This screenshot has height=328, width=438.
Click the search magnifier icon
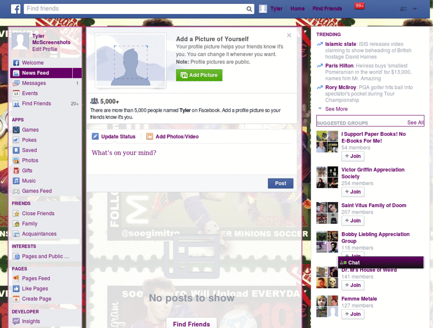[x=249, y=9]
